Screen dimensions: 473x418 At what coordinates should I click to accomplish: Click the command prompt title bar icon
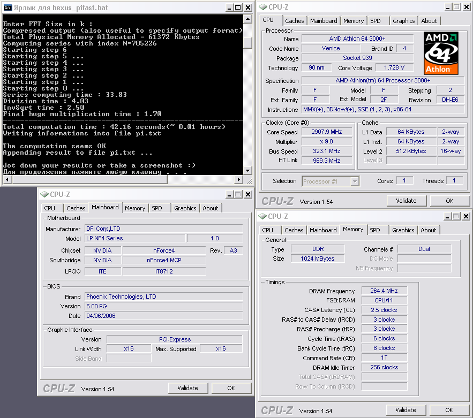[x=7, y=7]
